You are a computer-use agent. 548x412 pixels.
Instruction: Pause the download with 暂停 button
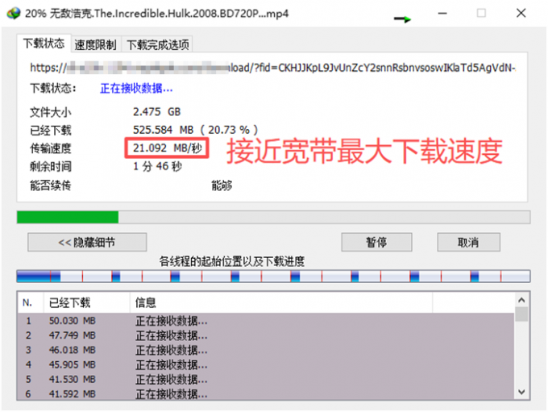click(x=376, y=242)
